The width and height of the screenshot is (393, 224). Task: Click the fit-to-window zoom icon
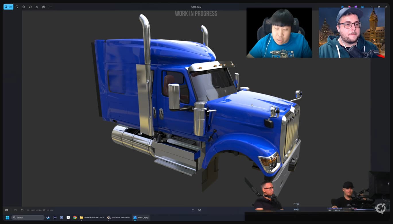pyautogui.click(x=193, y=210)
